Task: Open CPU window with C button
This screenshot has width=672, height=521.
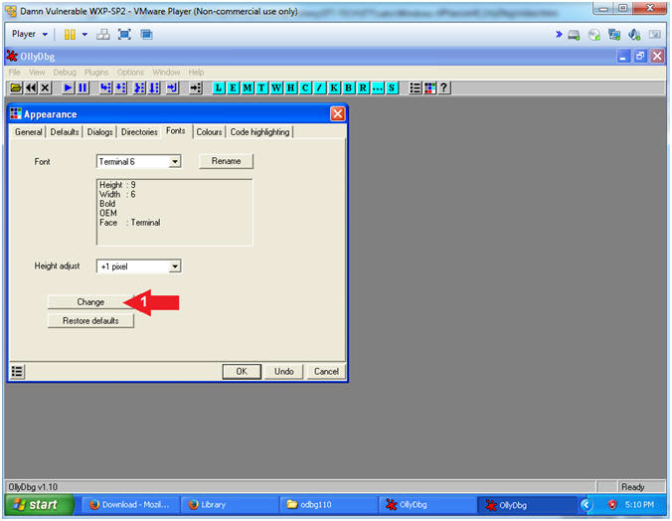Action: 305,87
